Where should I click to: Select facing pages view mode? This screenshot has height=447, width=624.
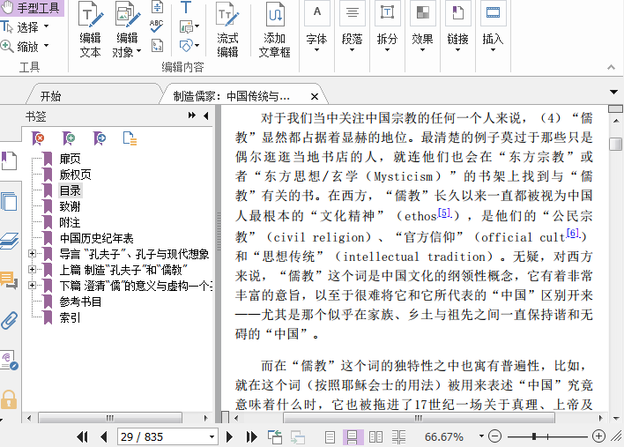click(x=375, y=437)
